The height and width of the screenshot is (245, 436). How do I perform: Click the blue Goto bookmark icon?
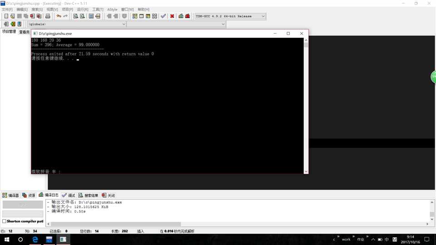point(20,24)
